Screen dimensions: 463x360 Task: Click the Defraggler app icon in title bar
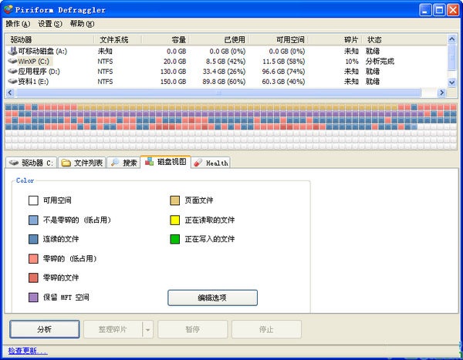pyautogui.click(x=8, y=9)
